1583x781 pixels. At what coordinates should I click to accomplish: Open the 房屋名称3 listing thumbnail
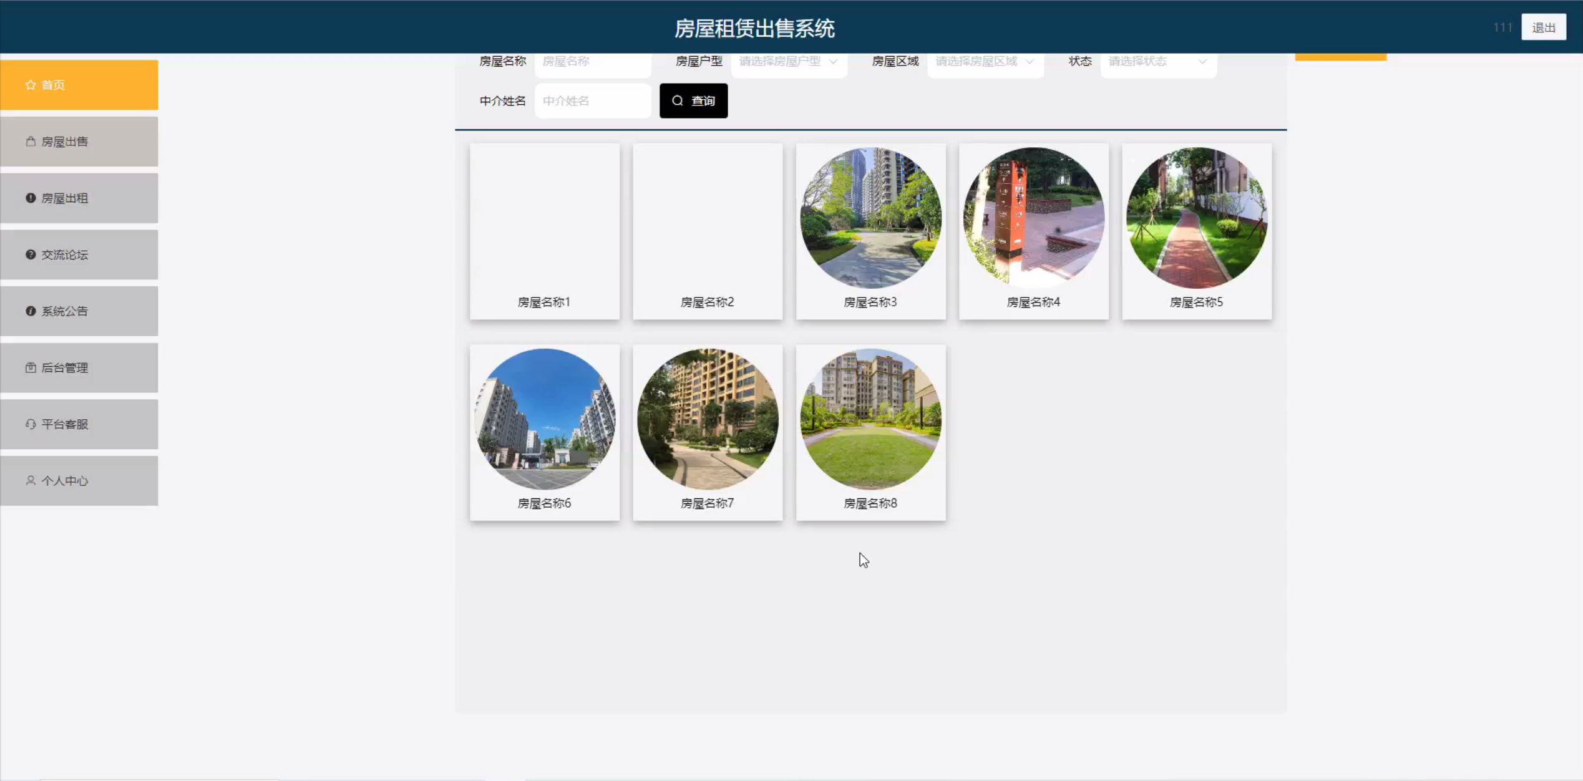[870, 218]
